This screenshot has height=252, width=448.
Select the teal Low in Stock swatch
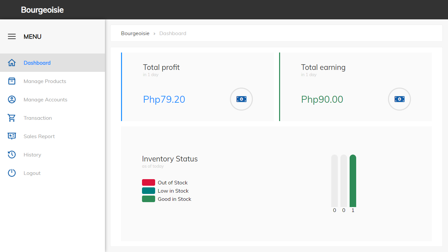148,191
